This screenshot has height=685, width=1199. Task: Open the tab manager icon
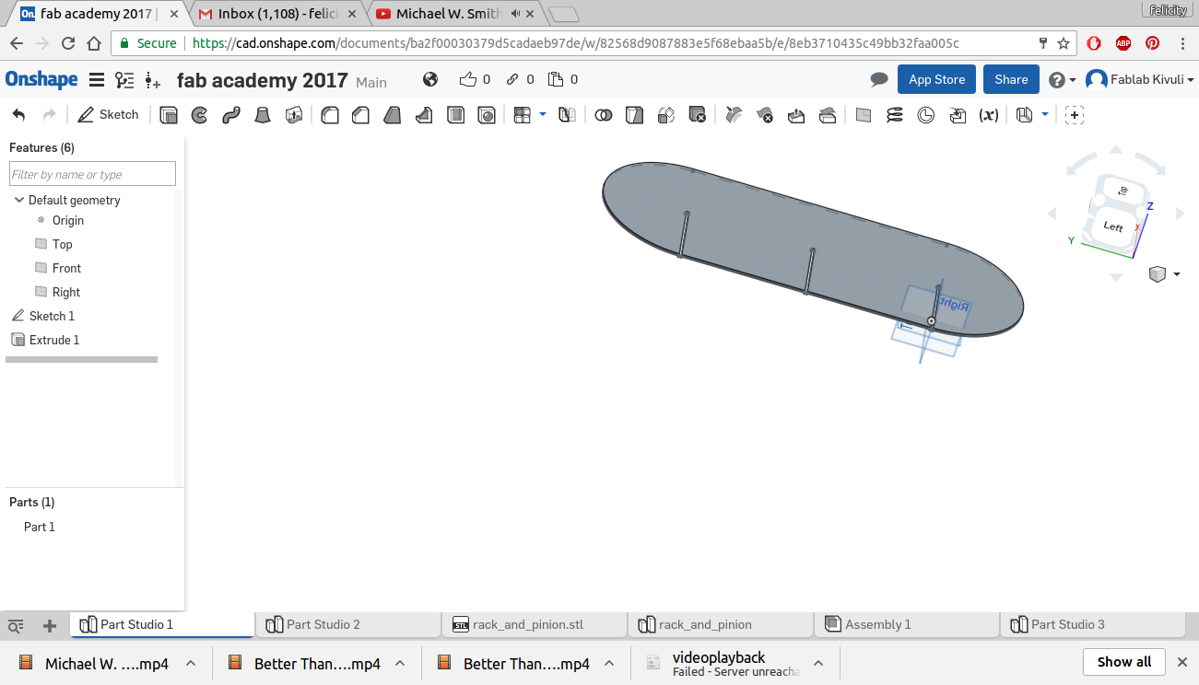tap(16, 626)
